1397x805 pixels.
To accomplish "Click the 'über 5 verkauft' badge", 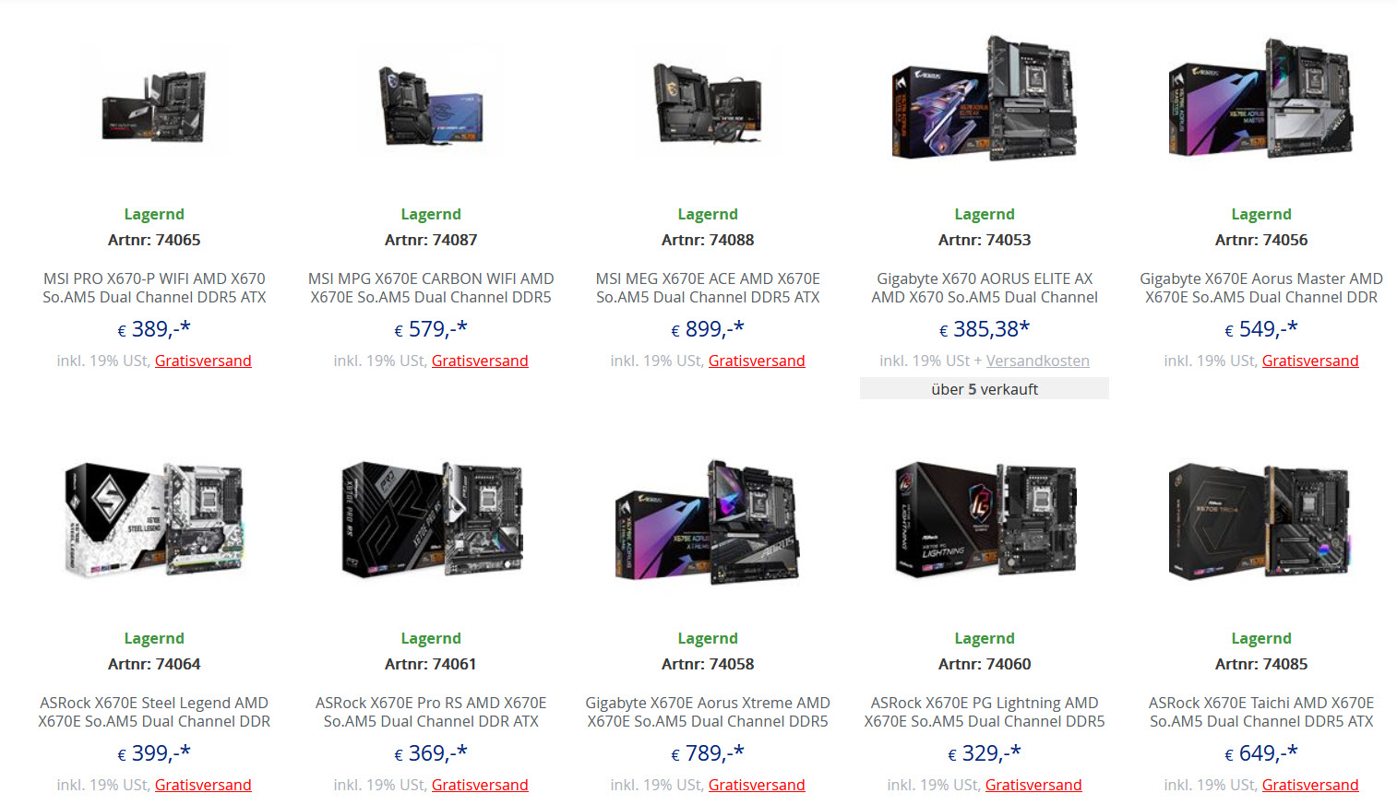I will coord(985,389).
